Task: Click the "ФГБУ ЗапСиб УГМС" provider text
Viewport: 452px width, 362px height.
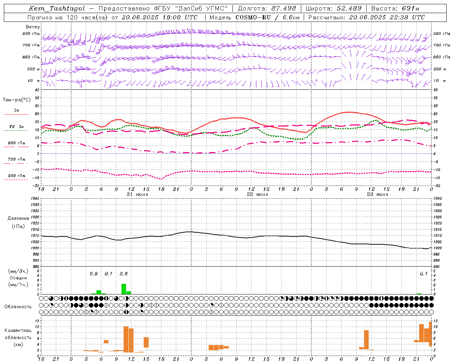Action: pyautogui.click(x=191, y=8)
